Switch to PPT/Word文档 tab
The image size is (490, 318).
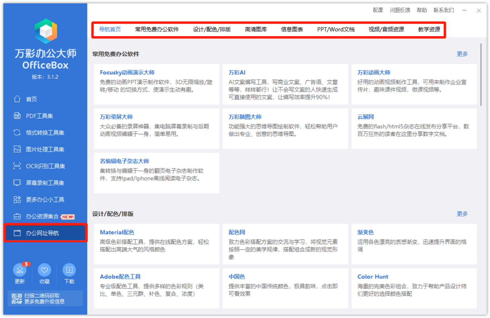pyautogui.click(x=336, y=29)
